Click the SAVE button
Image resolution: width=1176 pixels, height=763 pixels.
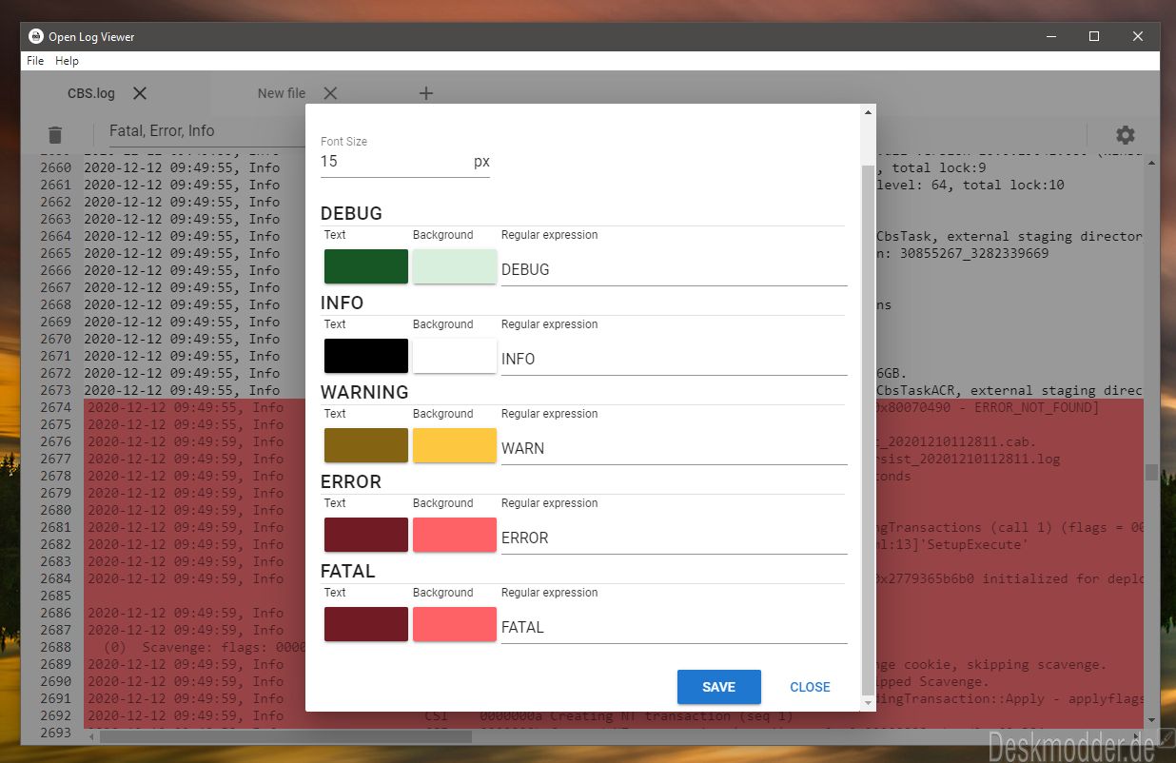tap(719, 687)
